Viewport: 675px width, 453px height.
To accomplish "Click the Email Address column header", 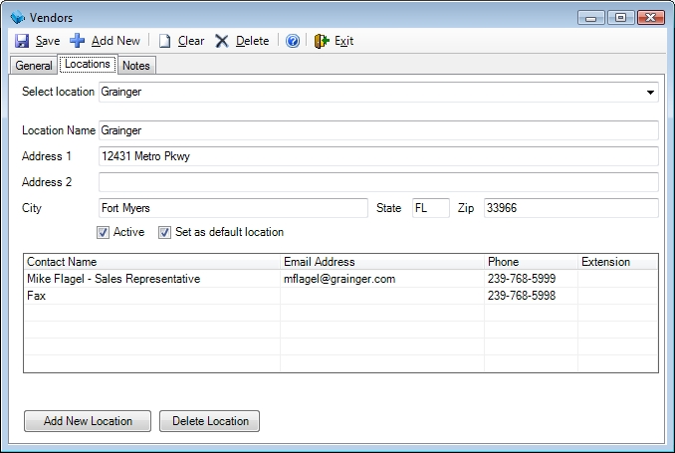I will coord(382,262).
